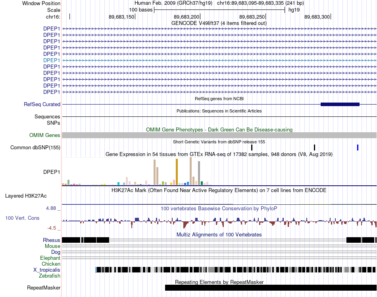Click the 4.88 PhyloP upper scale value

tap(51, 208)
